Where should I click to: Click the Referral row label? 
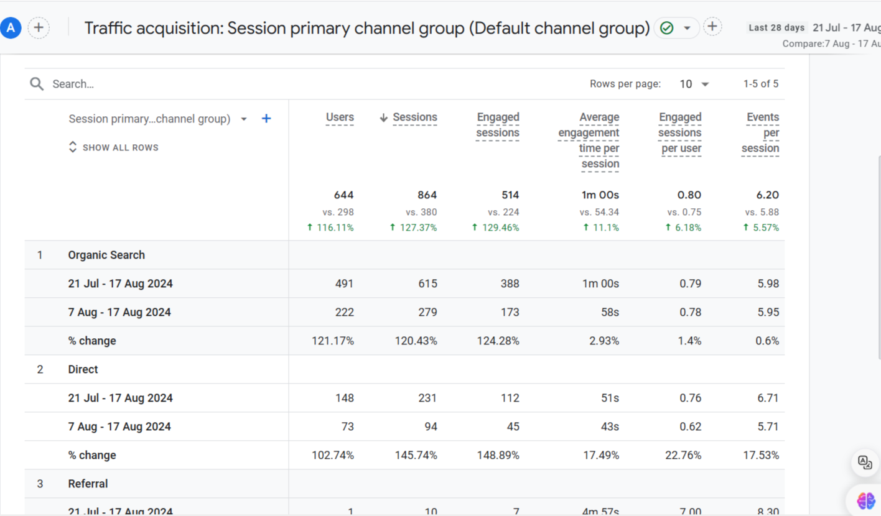[88, 484]
